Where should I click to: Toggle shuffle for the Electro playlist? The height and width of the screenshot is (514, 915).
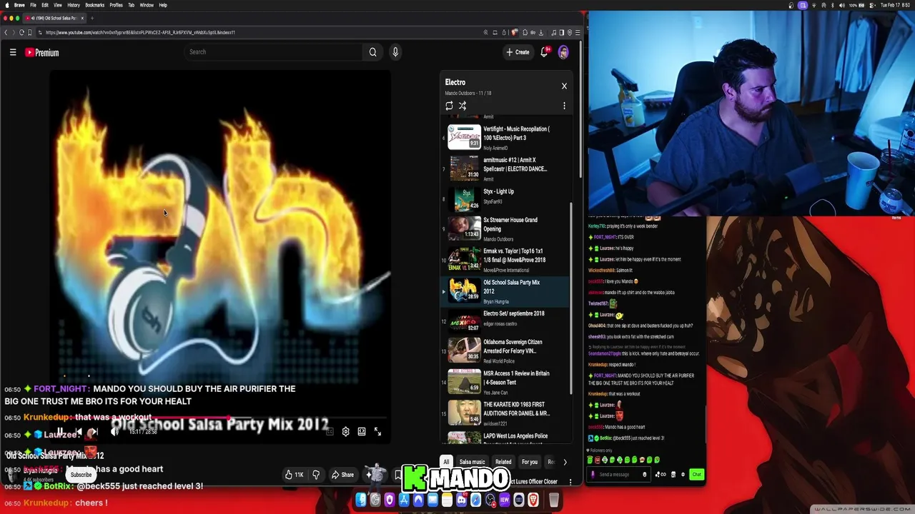click(x=463, y=106)
